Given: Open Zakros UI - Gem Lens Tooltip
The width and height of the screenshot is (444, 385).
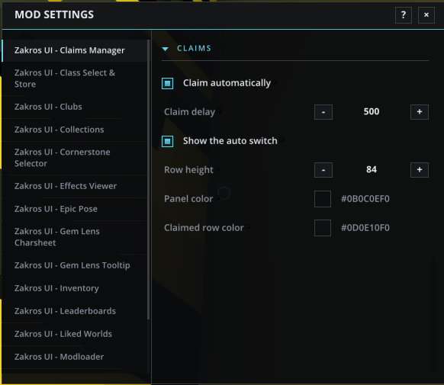Looking at the screenshot, I should 75,265.
